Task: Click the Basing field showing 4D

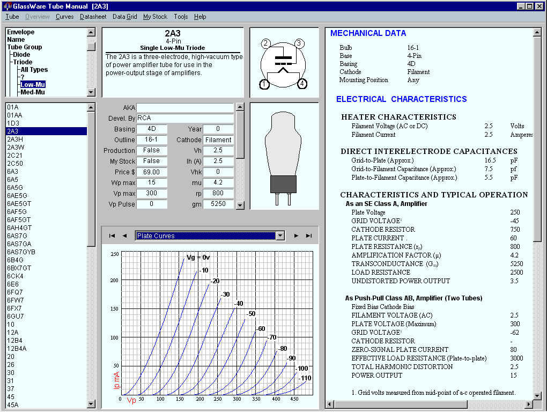Action: coord(152,129)
